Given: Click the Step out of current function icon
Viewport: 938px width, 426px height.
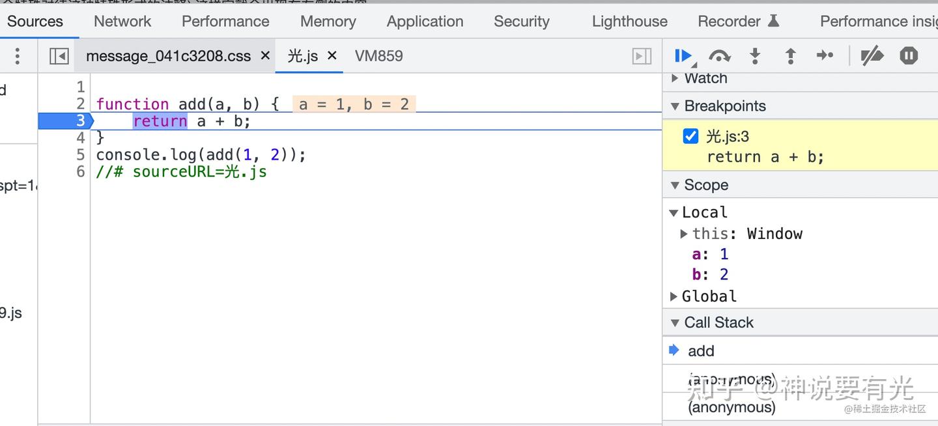Looking at the screenshot, I should tap(790, 56).
